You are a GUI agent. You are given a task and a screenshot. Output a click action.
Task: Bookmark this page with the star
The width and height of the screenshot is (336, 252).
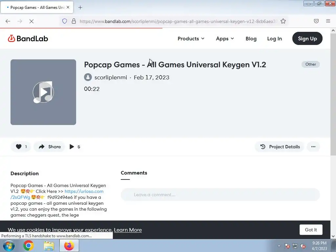pyautogui.click(x=283, y=21)
